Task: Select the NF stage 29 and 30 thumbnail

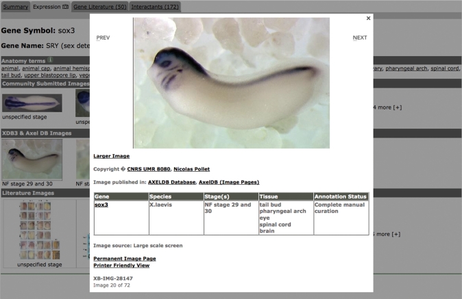Action: pos(32,159)
